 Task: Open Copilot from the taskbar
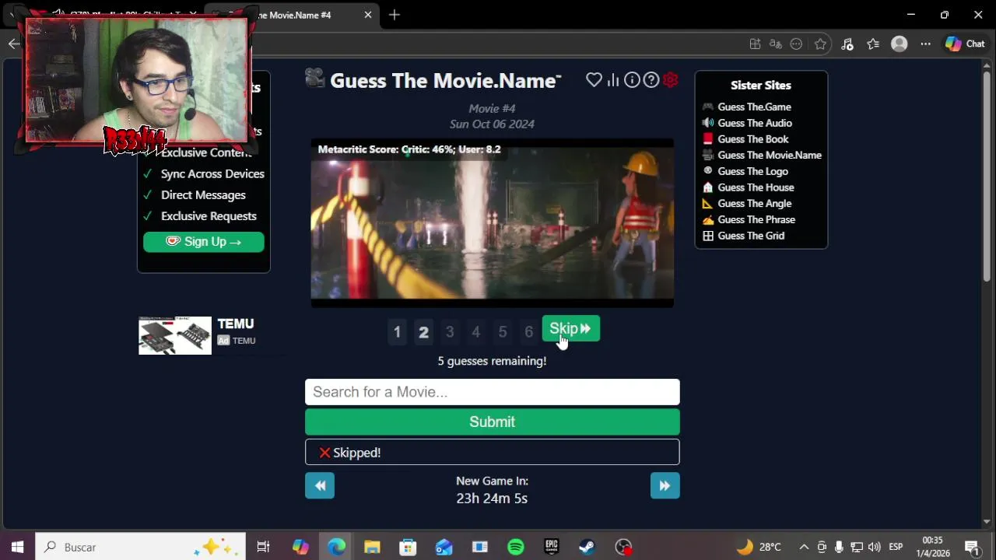point(300,547)
